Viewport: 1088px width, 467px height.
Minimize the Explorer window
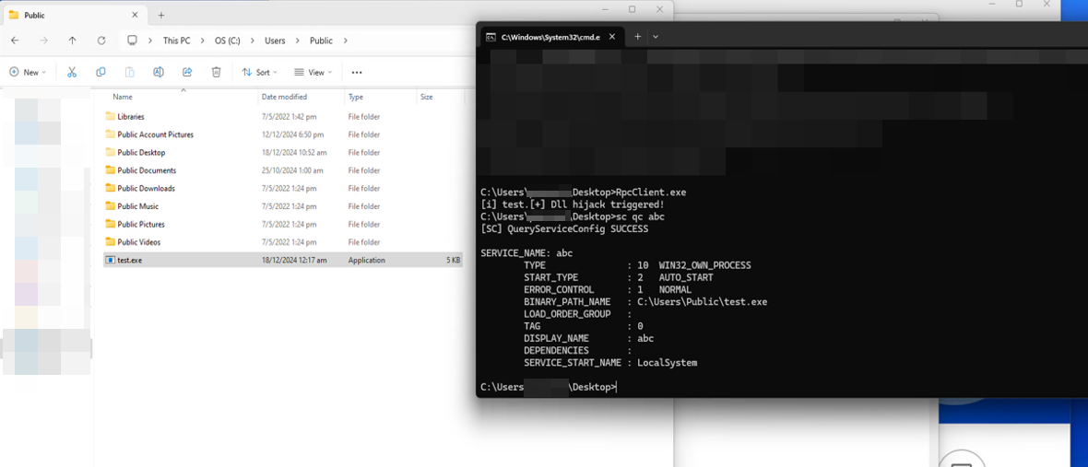coord(604,10)
